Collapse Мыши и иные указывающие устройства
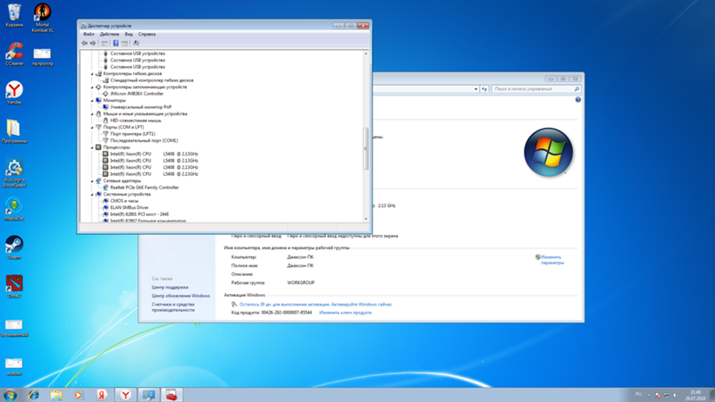 click(92, 114)
